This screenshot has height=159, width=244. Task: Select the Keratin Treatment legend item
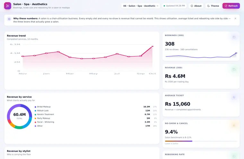(x=96, y=114)
